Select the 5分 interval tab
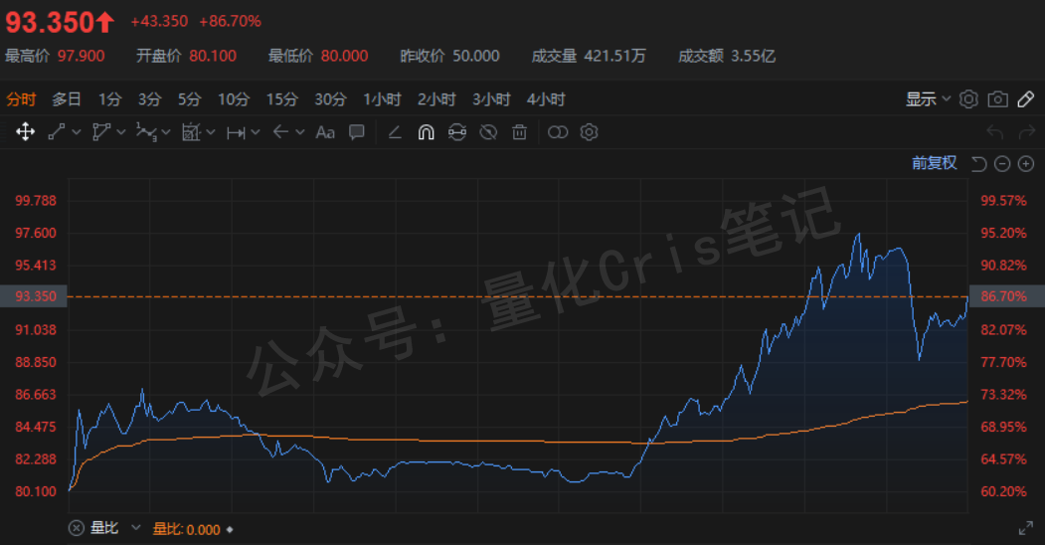Screen dimensions: 1045x545 (189, 99)
